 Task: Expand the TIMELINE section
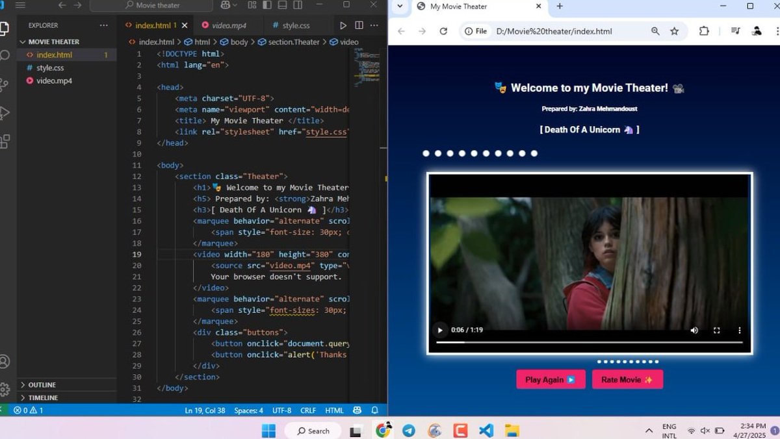(x=67, y=397)
